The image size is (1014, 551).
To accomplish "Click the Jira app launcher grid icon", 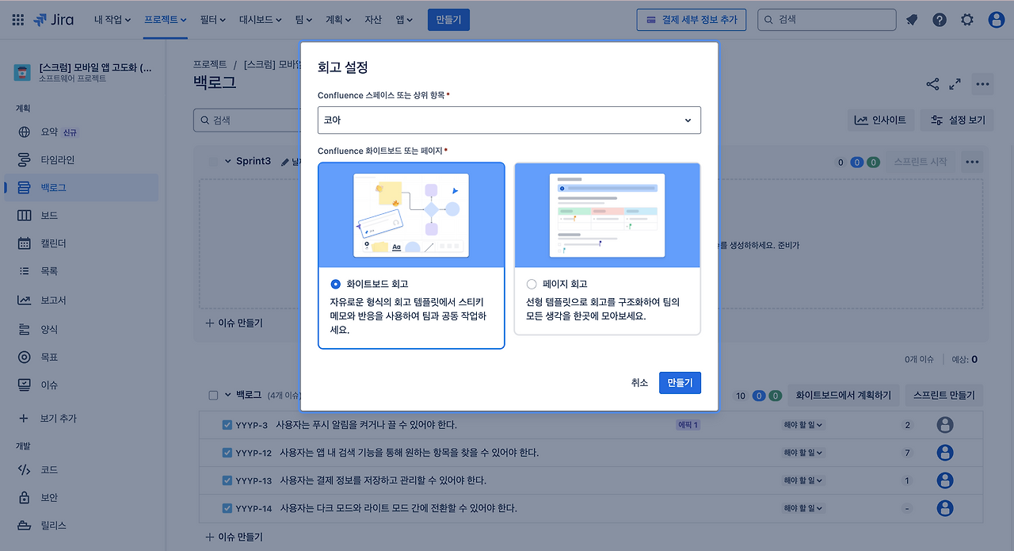I will pyautogui.click(x=17, y=19).
